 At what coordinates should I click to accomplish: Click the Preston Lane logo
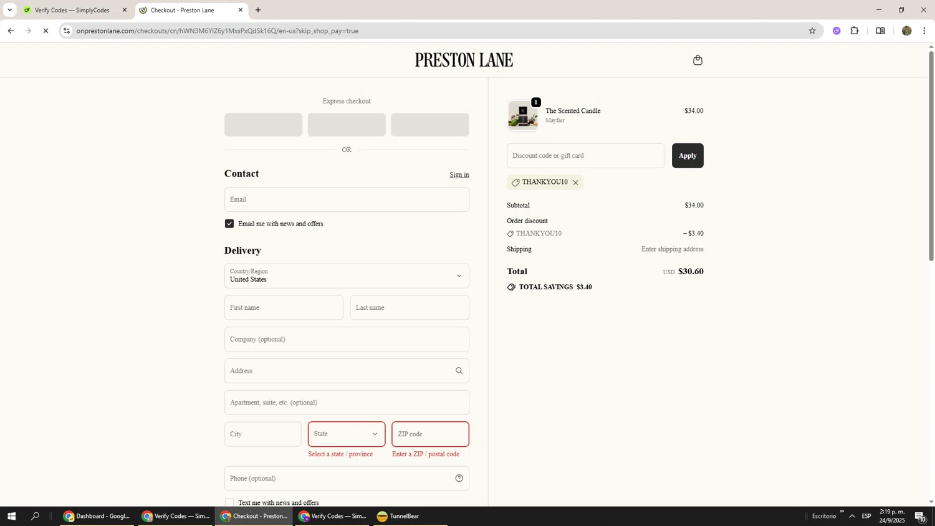[x=464, y=60]
